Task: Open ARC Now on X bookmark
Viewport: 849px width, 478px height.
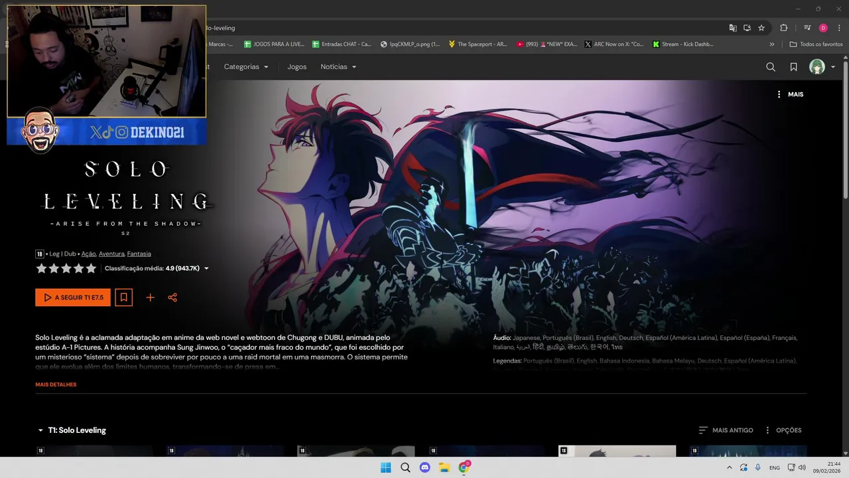Action: tap(614, 44)
